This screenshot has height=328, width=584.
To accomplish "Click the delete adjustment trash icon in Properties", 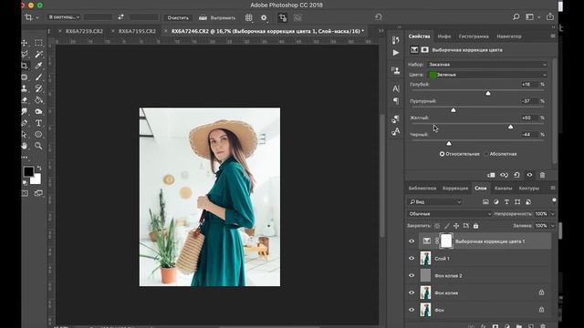I will click(x=542, y=175).
